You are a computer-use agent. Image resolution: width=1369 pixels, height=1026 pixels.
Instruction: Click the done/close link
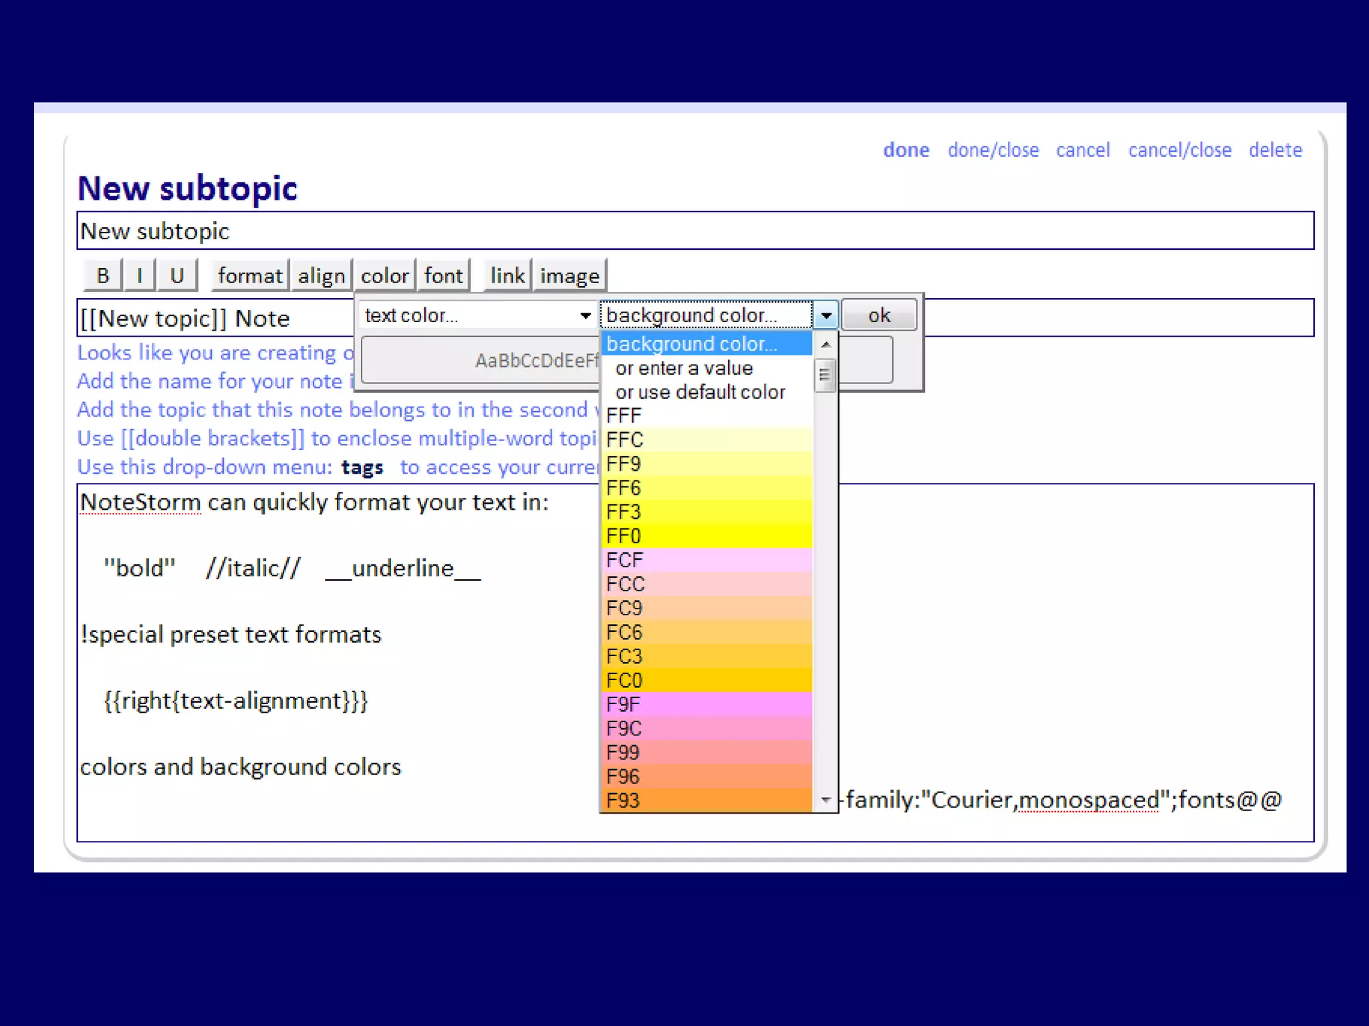tap(993, 150)
